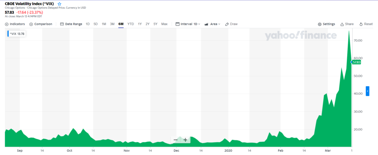Click the Mar x-axis label
Viewport: 378px width, 155px height.
(x=328, y=151)
